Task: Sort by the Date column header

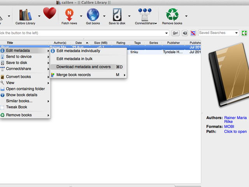Action: click(80, 43)
